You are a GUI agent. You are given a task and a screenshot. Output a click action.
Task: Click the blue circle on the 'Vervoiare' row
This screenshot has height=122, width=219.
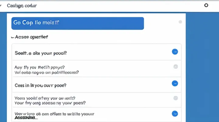[175, 114]
